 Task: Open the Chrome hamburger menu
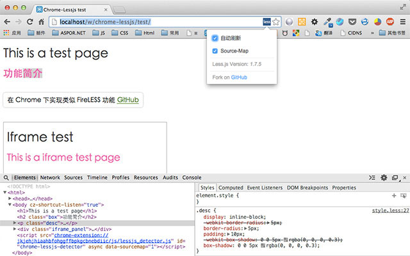coord(403,22)
